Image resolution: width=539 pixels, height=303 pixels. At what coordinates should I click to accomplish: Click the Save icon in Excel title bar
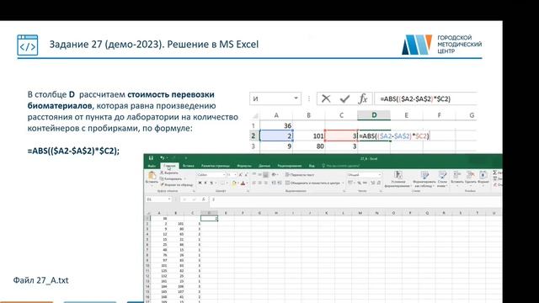151,158
